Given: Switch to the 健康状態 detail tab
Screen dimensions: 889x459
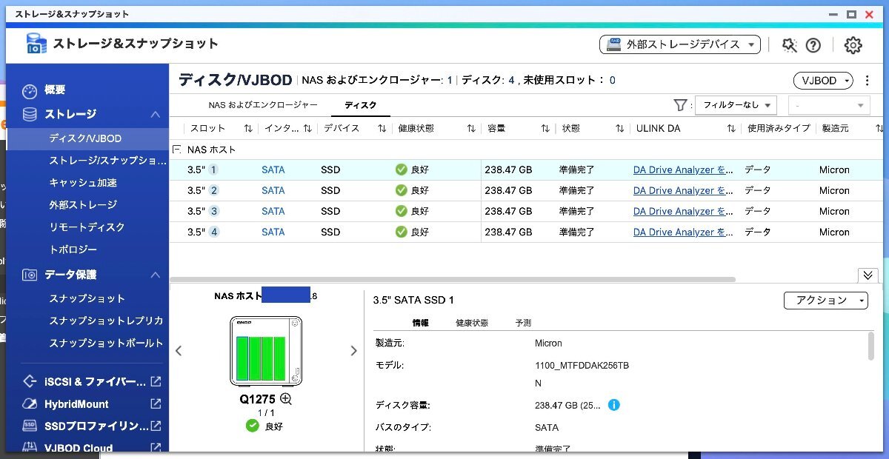Looking at the screenshot, I should point(472,323).
